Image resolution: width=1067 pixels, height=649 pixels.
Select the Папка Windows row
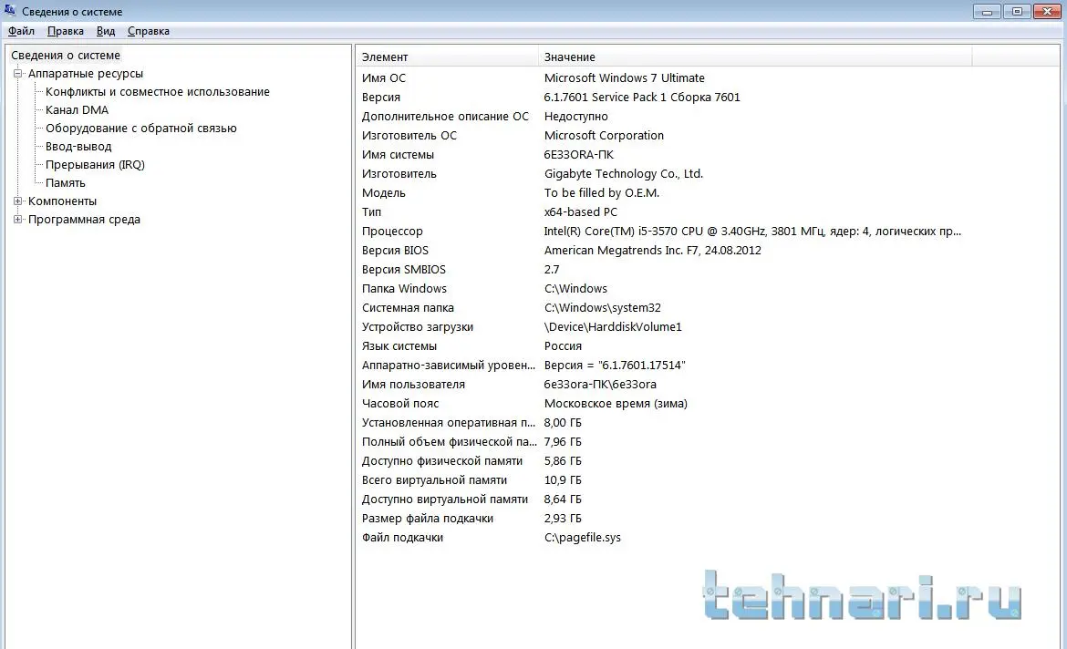tap(404, 288)
